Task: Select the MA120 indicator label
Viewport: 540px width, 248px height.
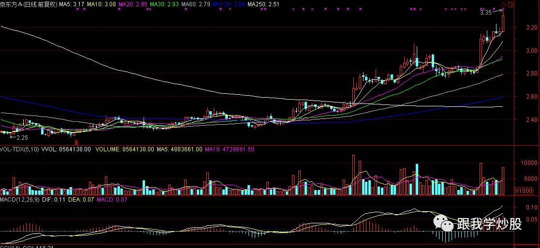Action: click(228, 4)
